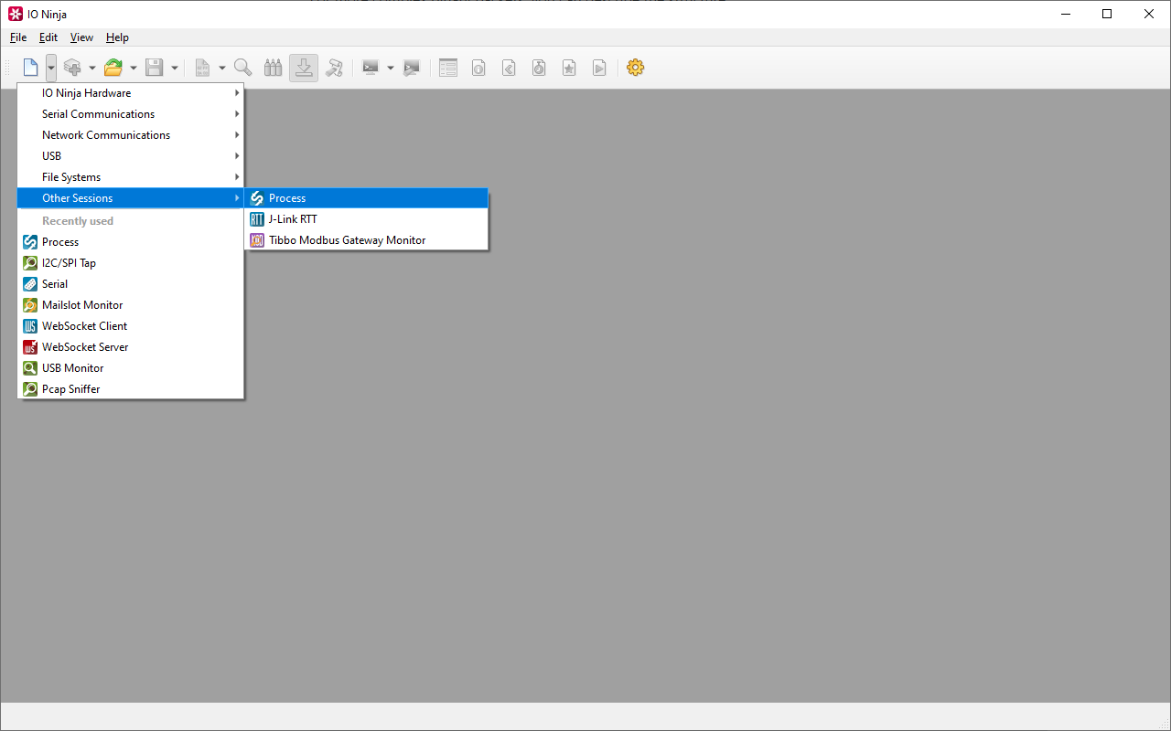
Task: Click the second terminal screen icon
Action: 412,68
